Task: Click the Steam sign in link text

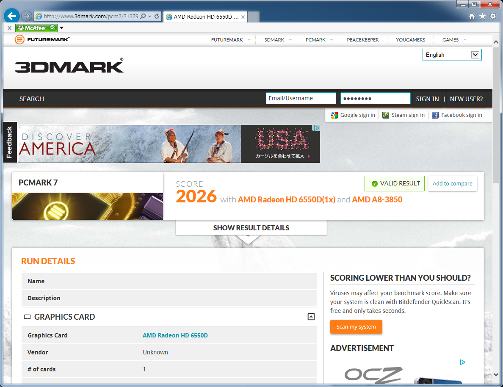Action: (408, 115)
